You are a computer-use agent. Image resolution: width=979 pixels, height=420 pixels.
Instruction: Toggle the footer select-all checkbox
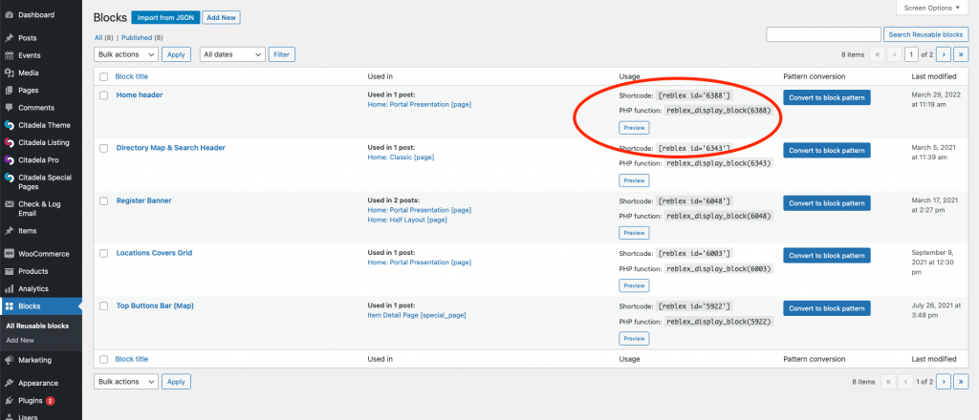pyautogui.click(x=103, y=360)
